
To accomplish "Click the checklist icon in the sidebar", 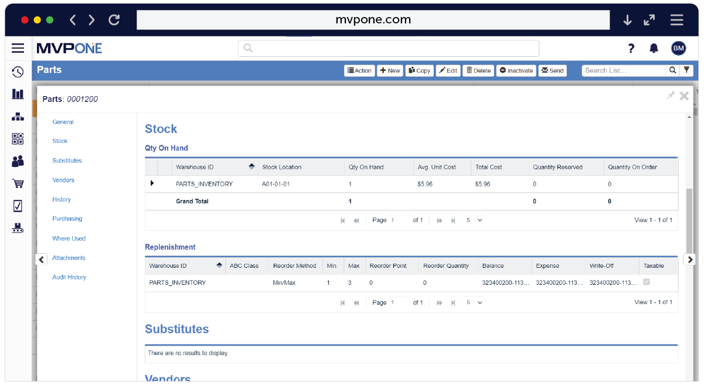I will pos(18,206).
